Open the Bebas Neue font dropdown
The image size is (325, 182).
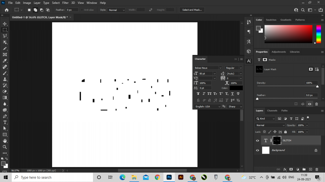[208, 68]
